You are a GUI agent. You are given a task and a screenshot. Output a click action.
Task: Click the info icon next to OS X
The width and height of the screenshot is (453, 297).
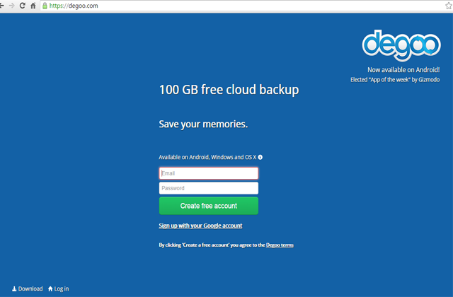click(260, 157)
